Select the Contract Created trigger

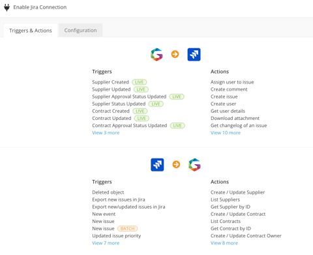111,111
